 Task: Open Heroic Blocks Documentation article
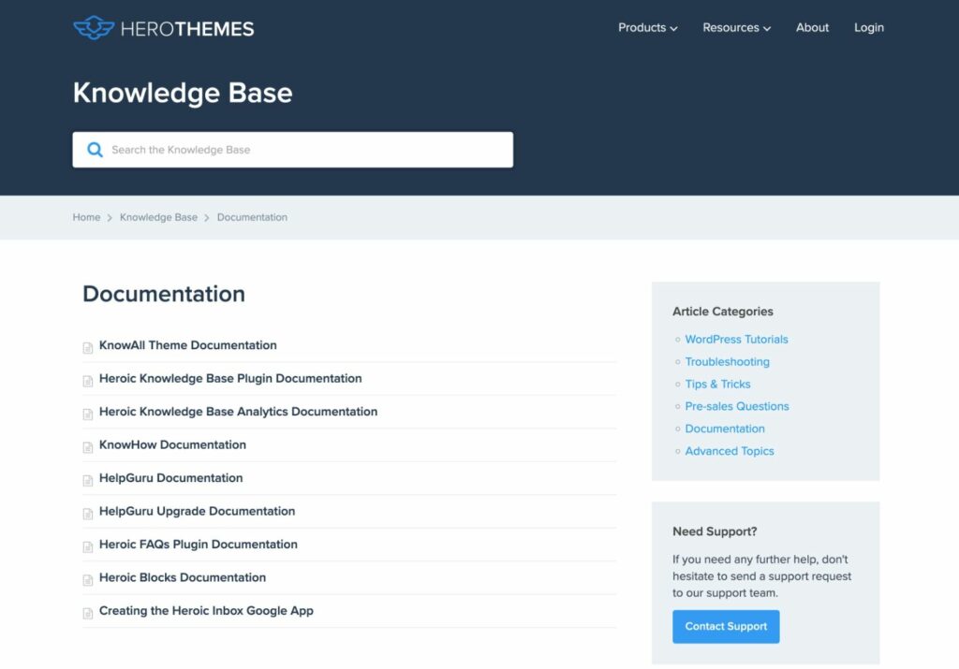[183, 577]
